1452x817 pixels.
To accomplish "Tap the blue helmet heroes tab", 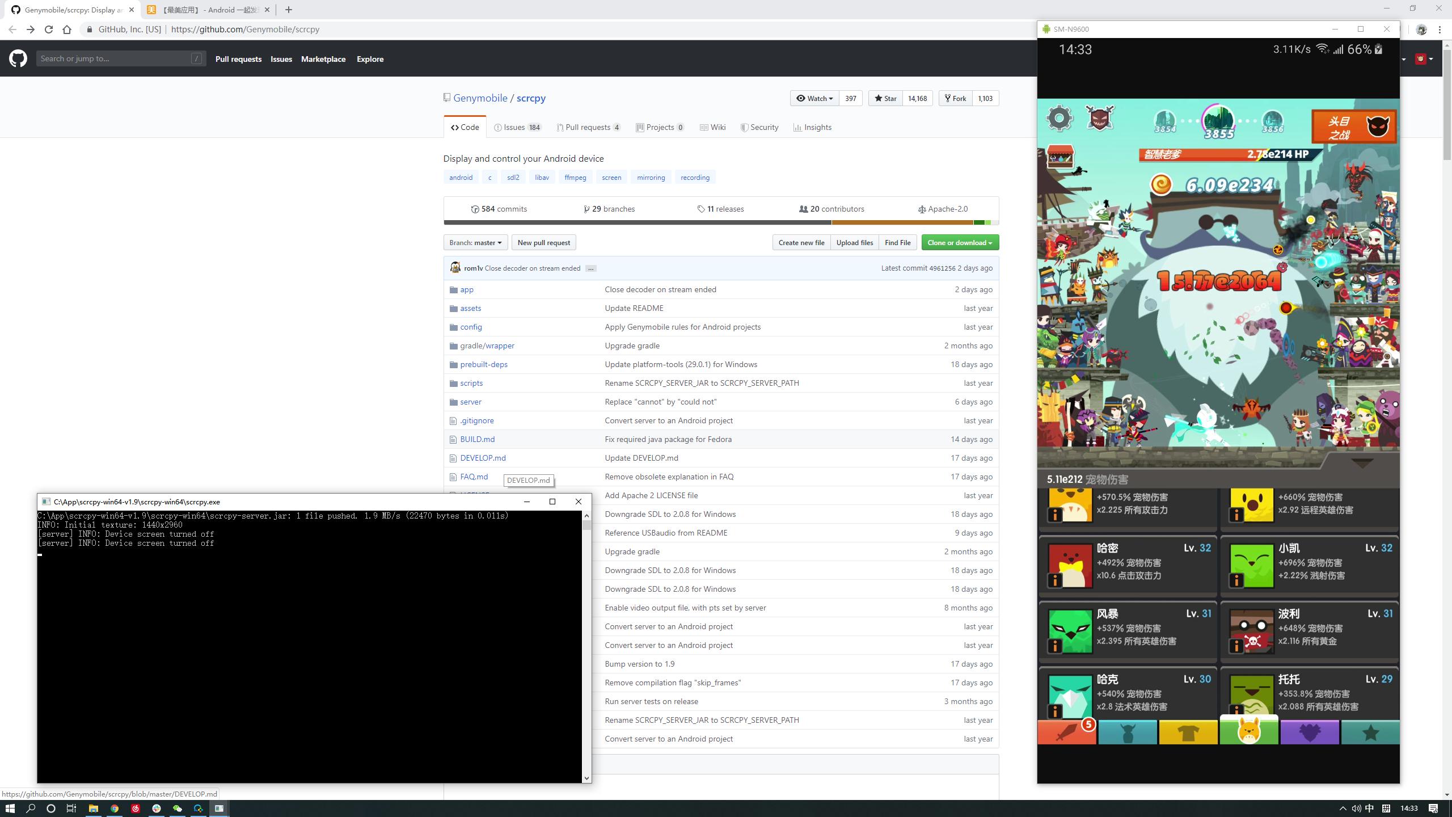I will coord(1127,732).
